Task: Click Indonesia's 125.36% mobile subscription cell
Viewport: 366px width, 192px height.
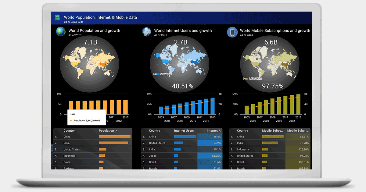Action: coord(298,149)
